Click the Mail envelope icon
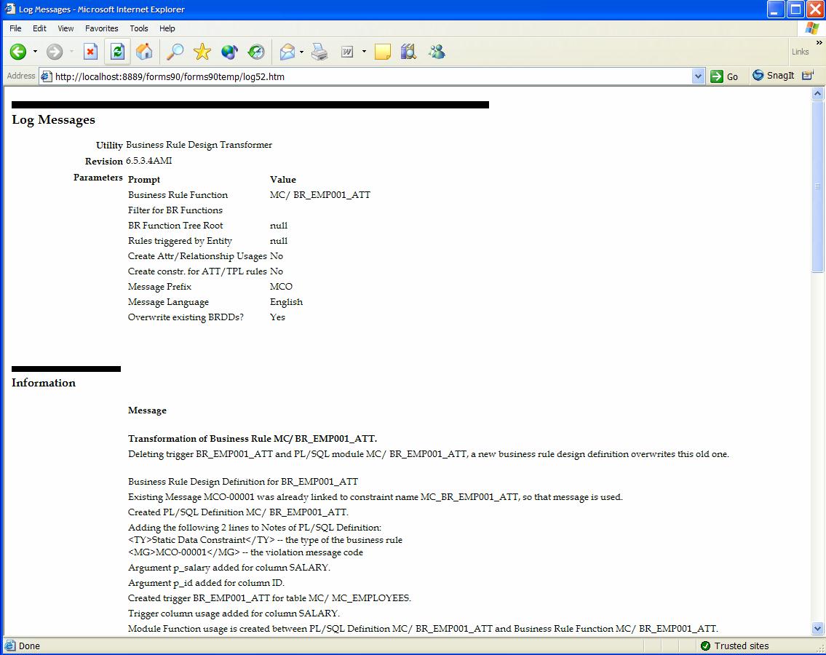The height and width of the screenshot is (655, 826). pos(287,52)
